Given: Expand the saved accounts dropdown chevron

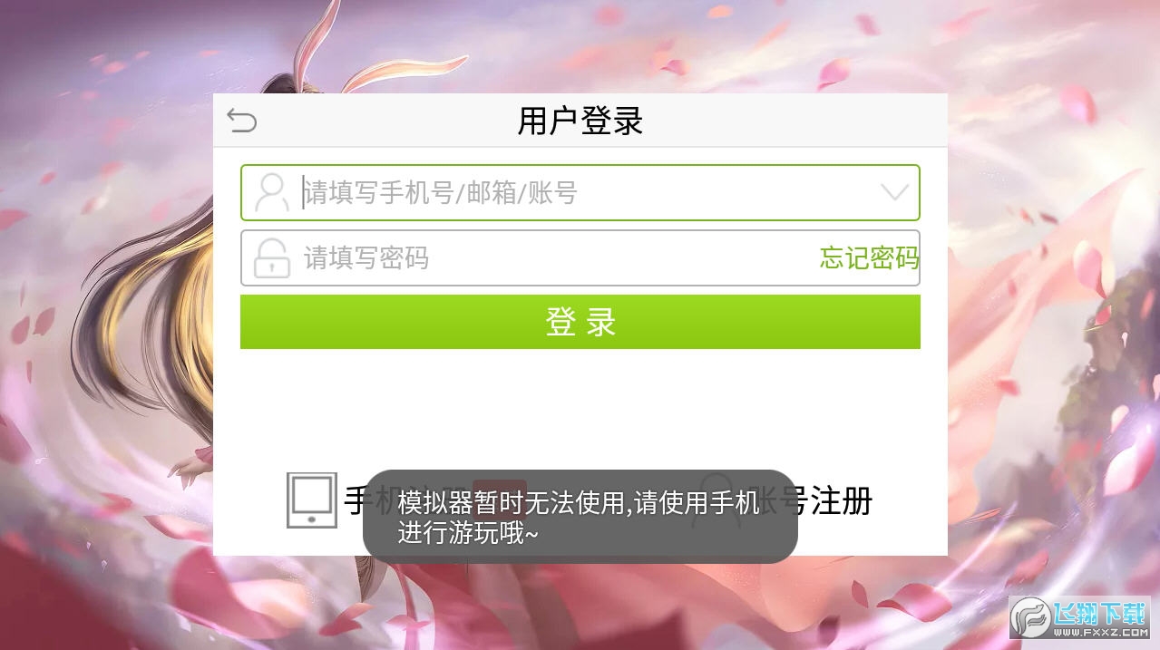Looking at the screenshot, I should [894, 192].
